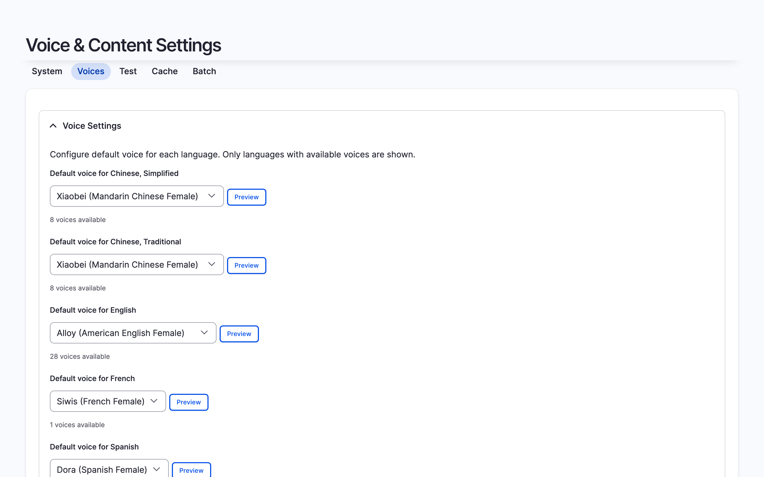Preview the Chinese Simplified voice
Screen dimensions: 764x477
(246, 197)
